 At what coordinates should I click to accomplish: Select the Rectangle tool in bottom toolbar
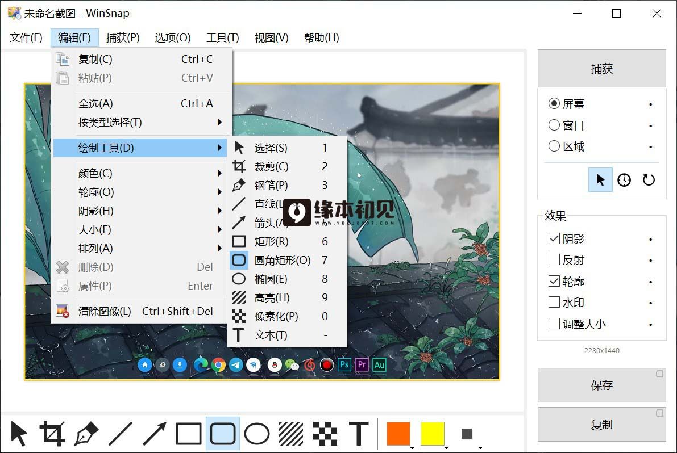[x=189, y=434]
